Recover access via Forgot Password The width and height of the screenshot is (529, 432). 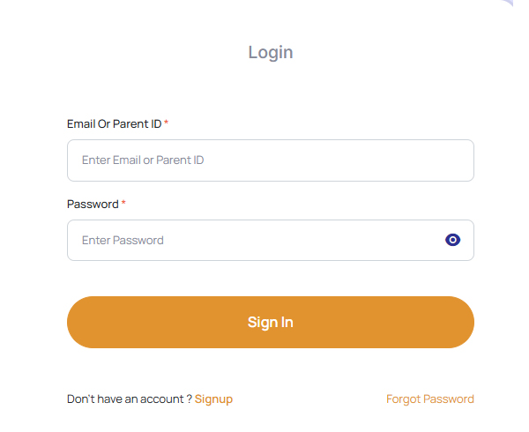coord(429,398)
